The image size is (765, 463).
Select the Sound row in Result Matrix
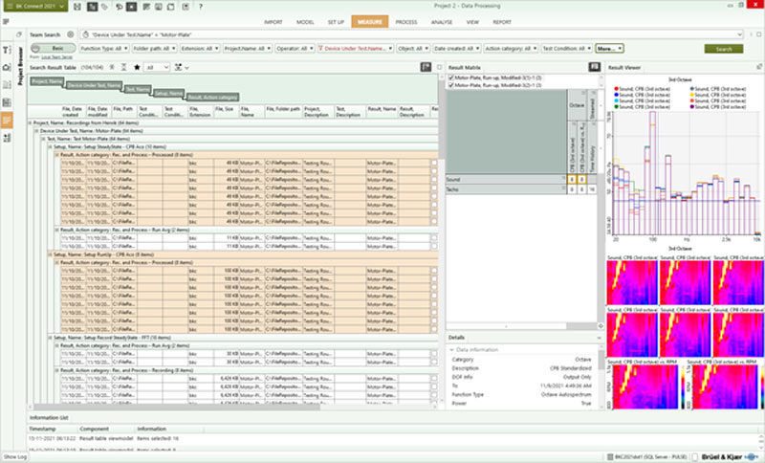(506, 180)
